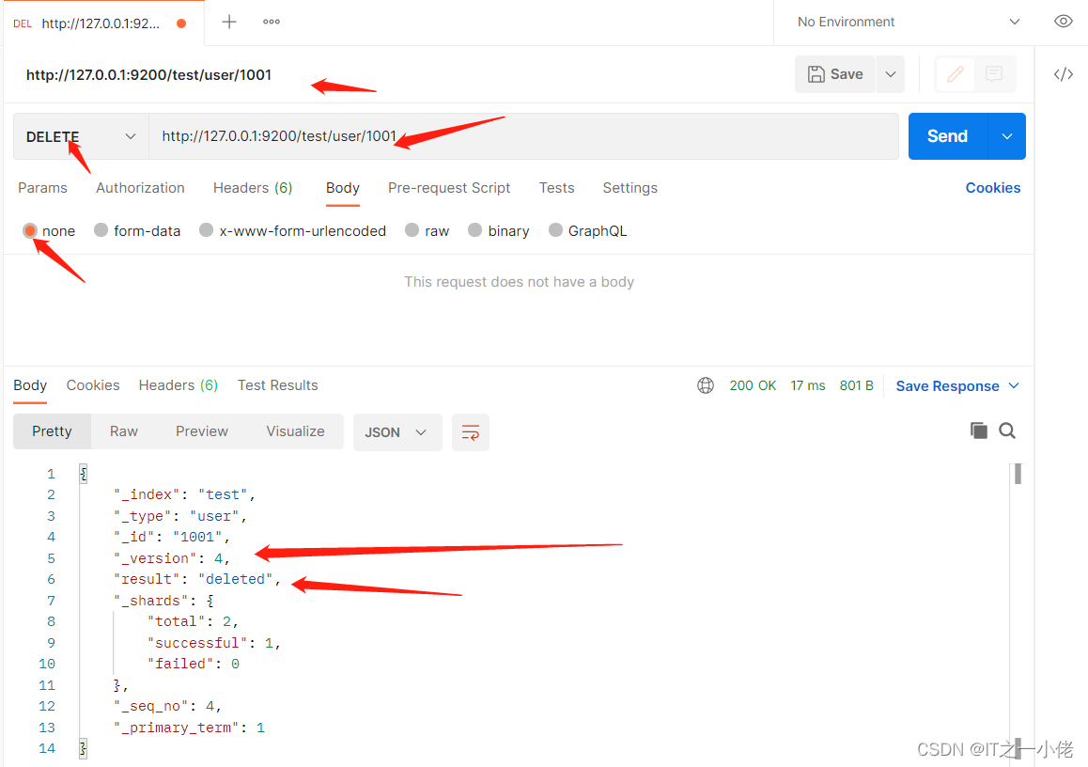
Task: Open the Pre-request Script tab
Action: pyautogui.click(x=449, y=188)
